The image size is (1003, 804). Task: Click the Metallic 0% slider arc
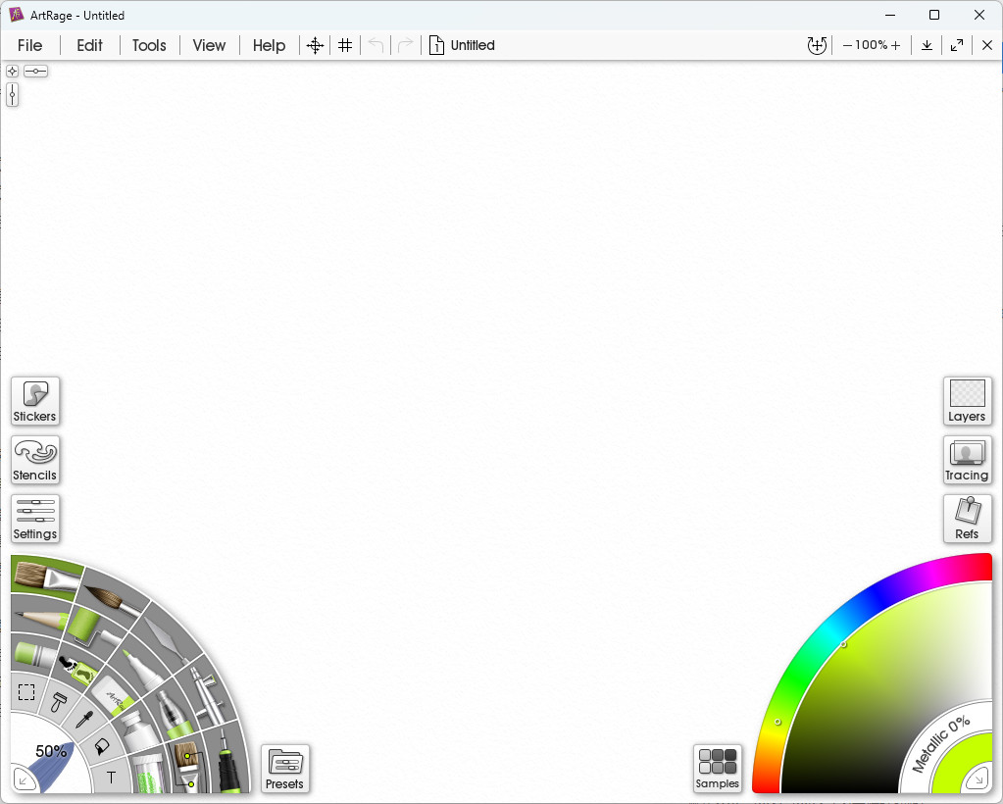(941, 743)
